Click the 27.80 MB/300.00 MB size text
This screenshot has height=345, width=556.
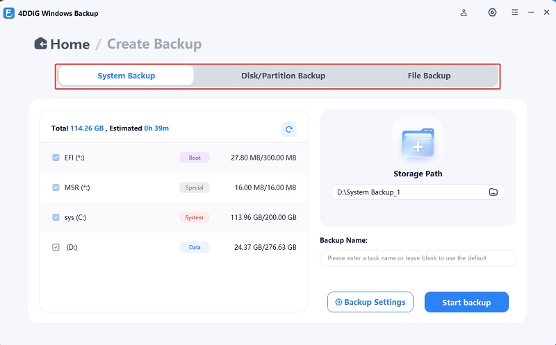point(263,158)
